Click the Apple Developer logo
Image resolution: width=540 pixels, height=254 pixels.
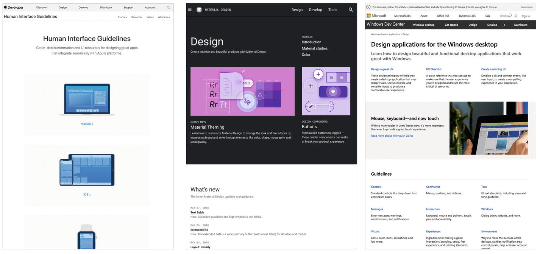(x=13, y=8)
